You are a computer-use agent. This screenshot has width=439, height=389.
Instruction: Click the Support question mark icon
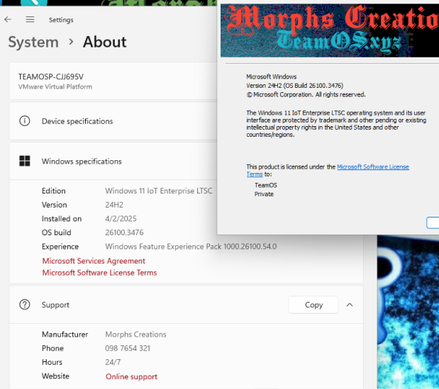pyautogui.click(x=25, y=305)
